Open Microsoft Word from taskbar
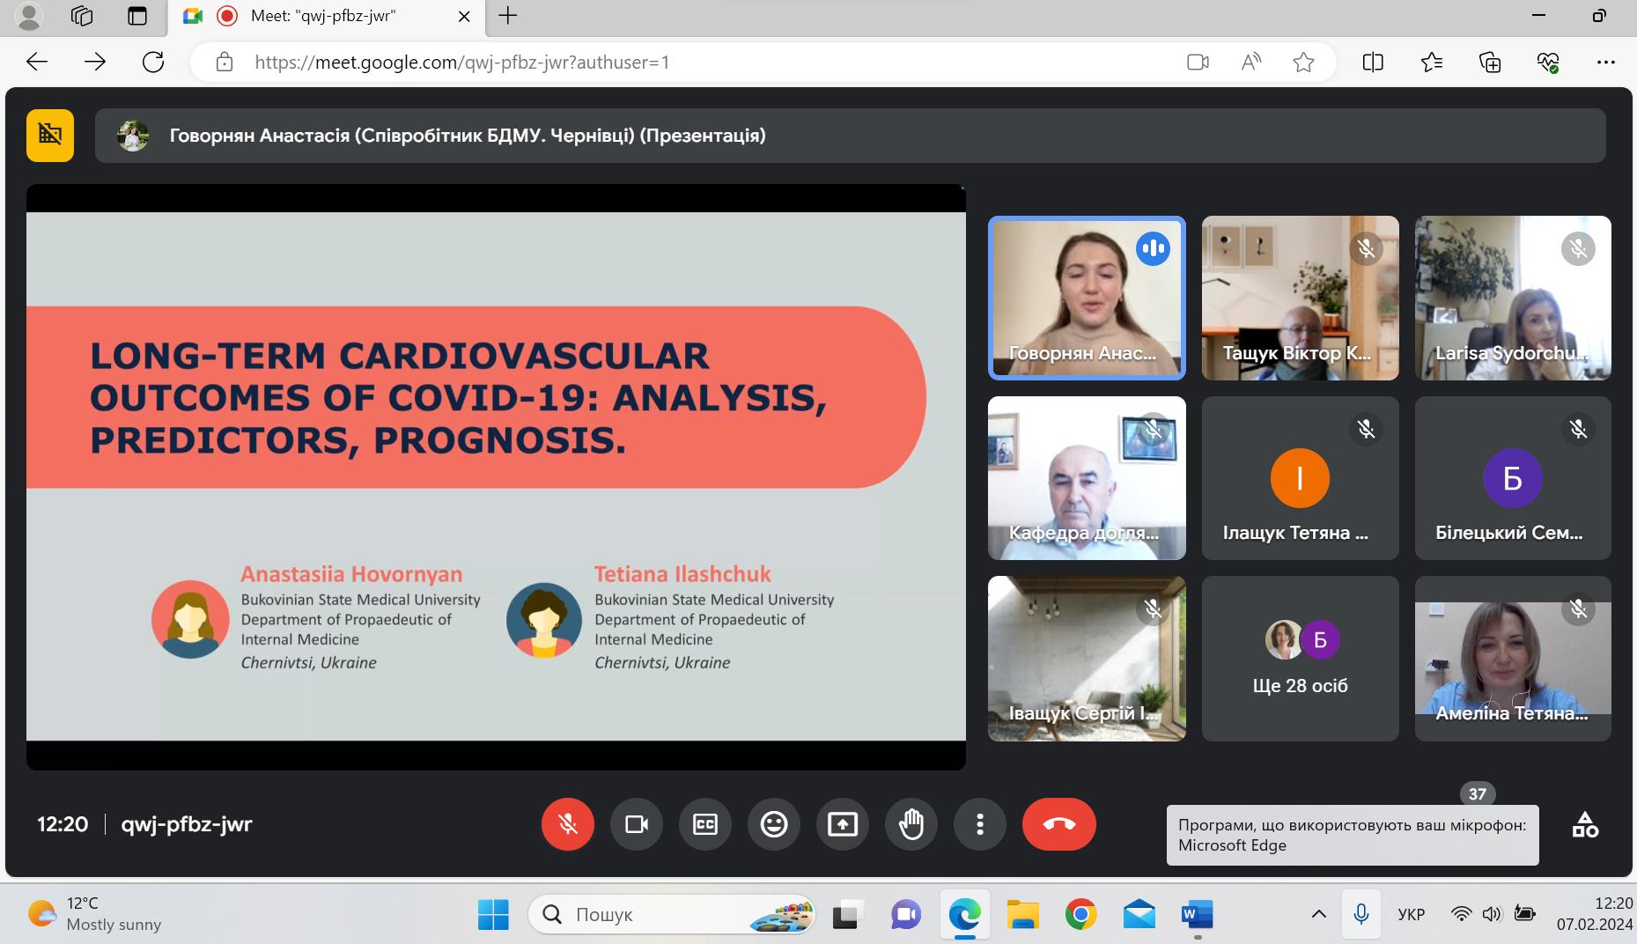This screenshot has height=944, width=1637. [x=1197, y=915]
